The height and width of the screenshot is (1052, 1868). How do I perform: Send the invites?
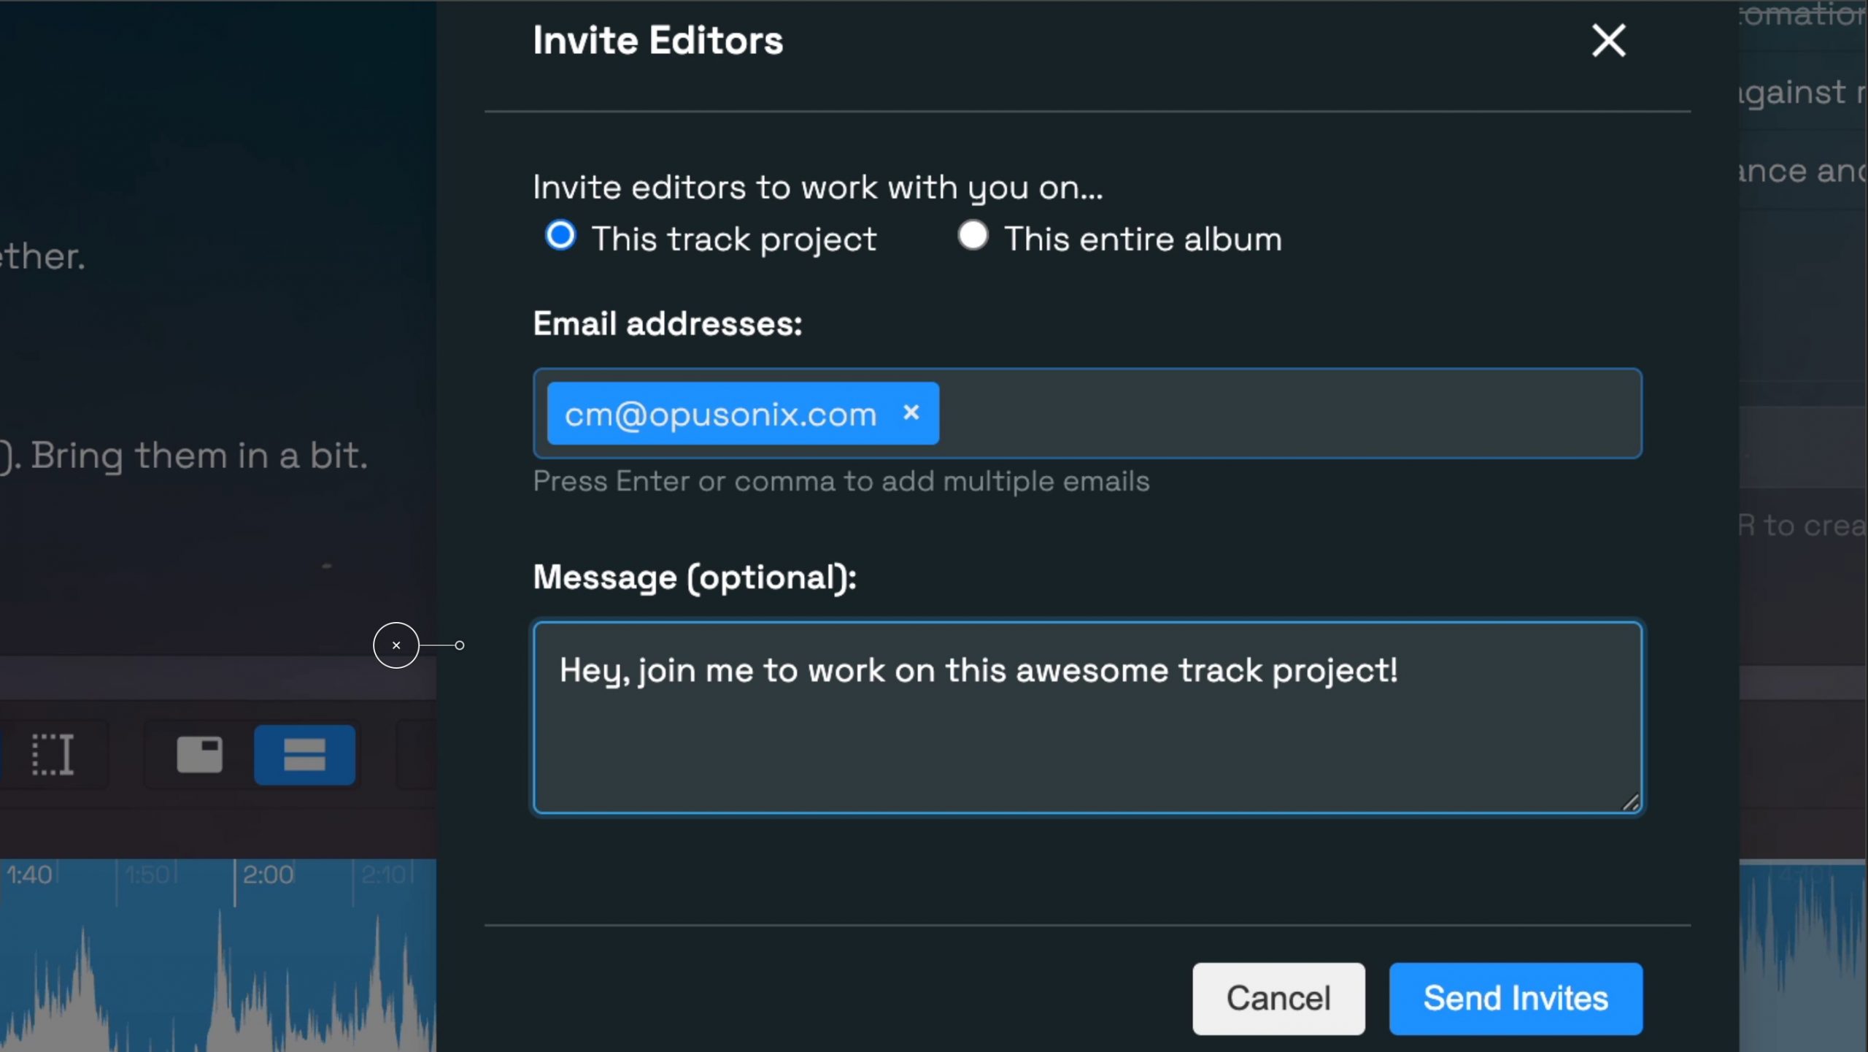coord(1516,998)
